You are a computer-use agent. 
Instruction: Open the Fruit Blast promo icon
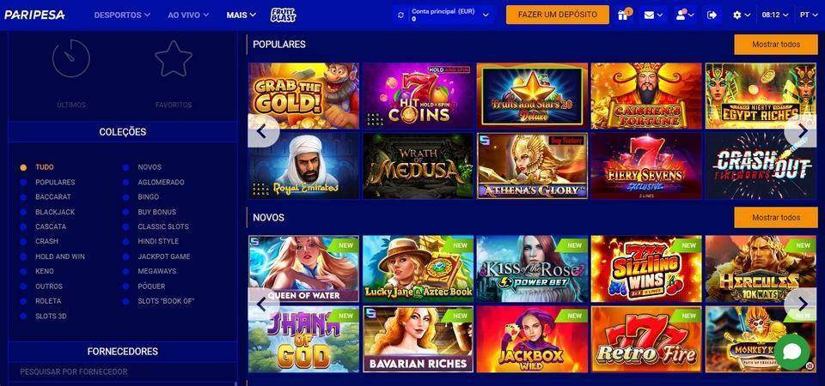click(283, 15)
